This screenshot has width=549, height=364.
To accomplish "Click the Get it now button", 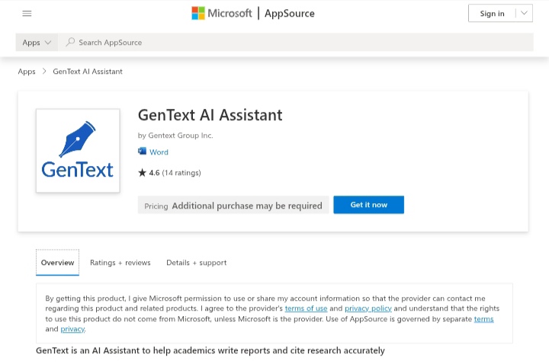I will pyautogui.click(x=369, y=205).
